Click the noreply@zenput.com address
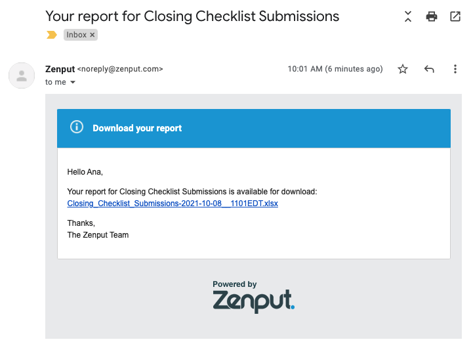The image size is (473, 346). point(120,69)
